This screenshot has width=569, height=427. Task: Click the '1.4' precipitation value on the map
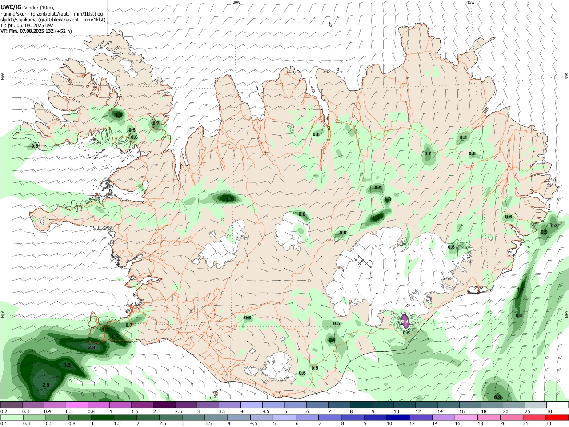(x=332, y=340)
